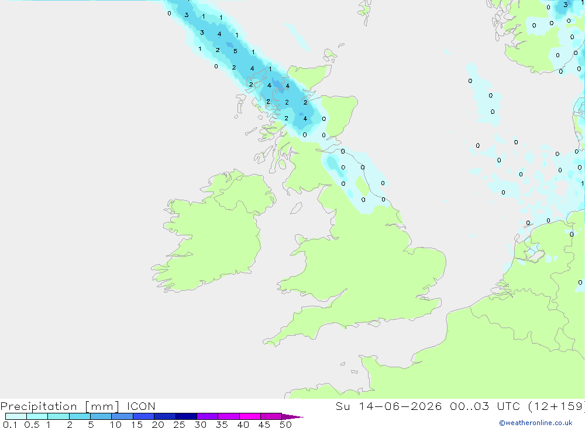
Task: Click the 'Su 14-06-2026' date text
Action: [389, 406]
